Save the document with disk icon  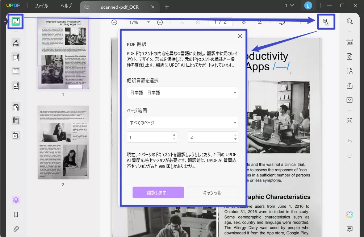[350, 120]
